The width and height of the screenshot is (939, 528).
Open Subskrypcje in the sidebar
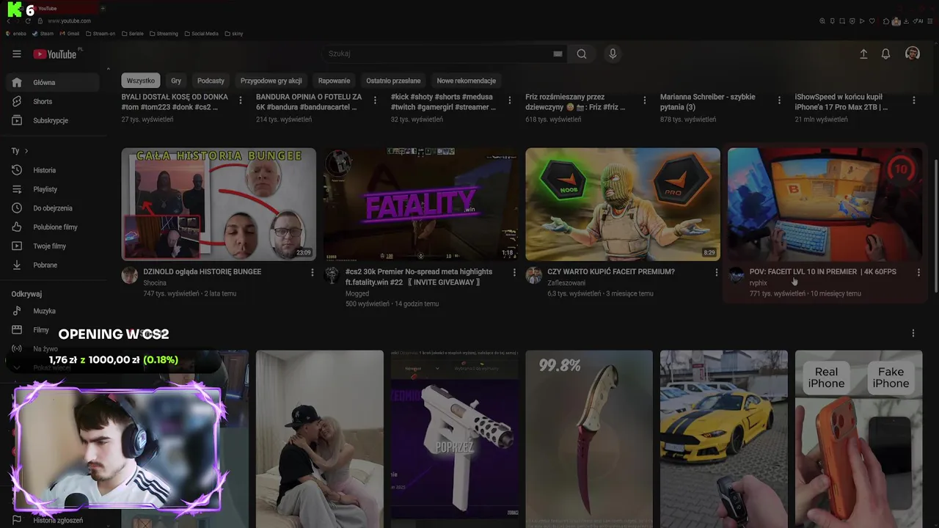[51, 120]
